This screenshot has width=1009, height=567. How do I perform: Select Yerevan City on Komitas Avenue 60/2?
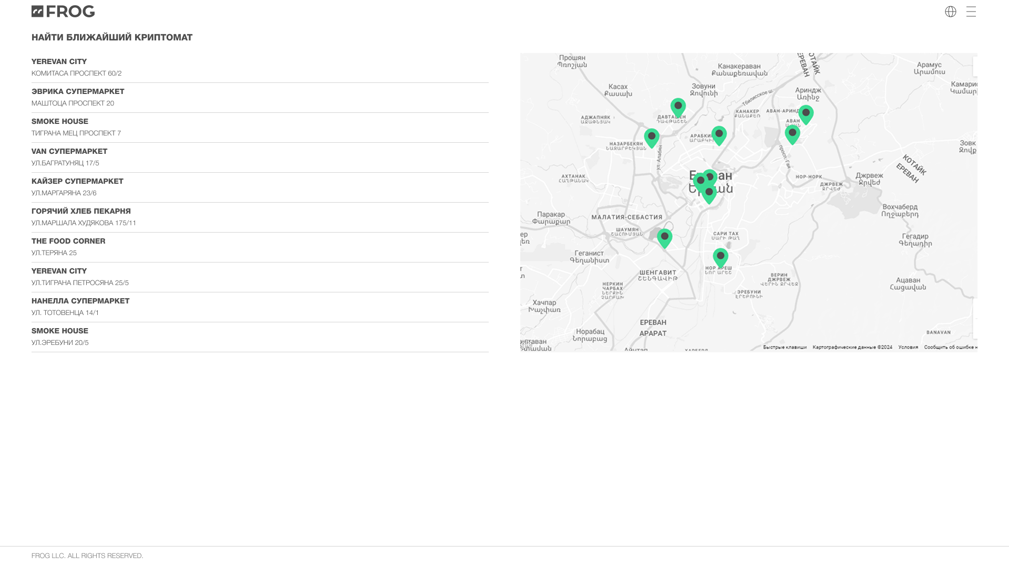pyautogui.click(x=59, y=61)
